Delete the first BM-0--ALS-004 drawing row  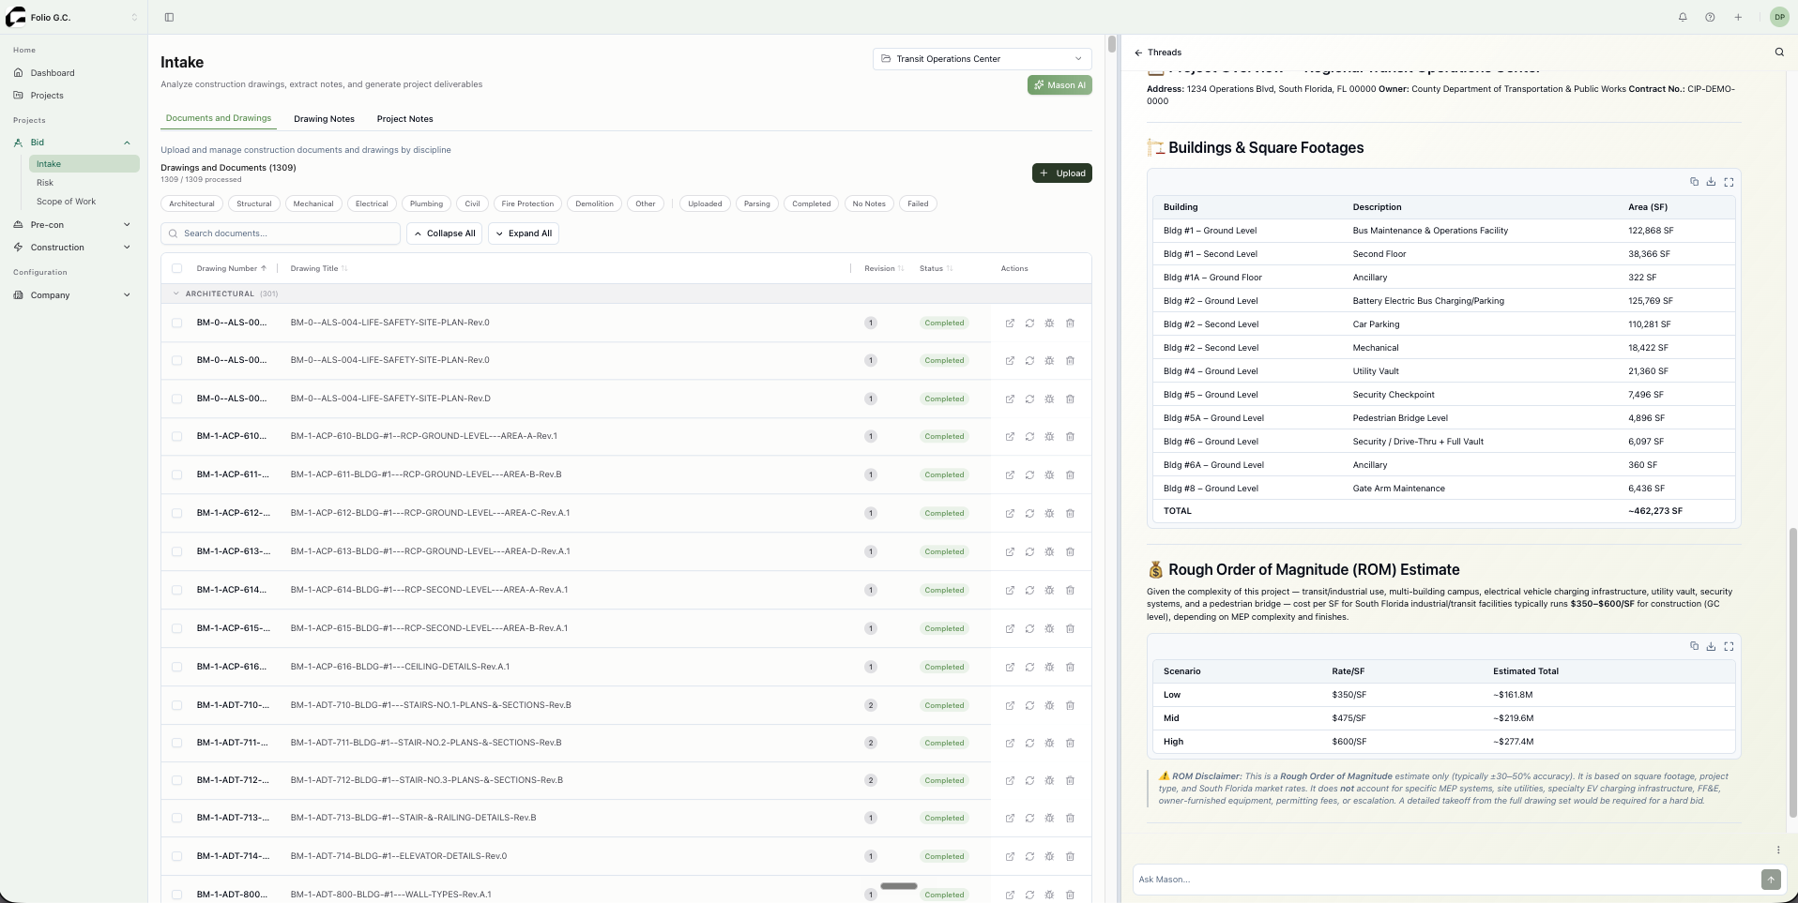(x=1070, y=323)
